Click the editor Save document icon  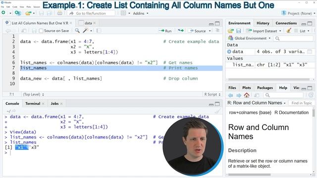pos(34,31)
